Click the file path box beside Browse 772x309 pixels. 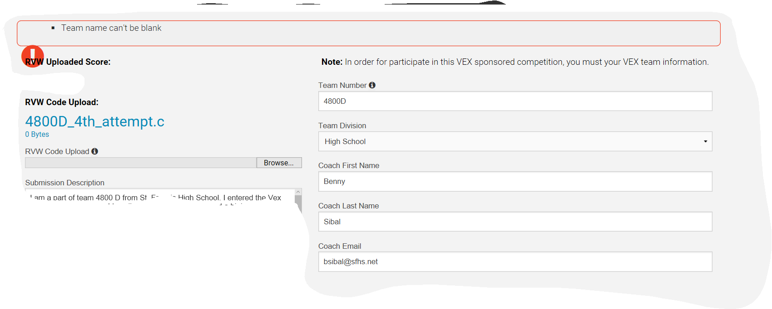point(141,163)
